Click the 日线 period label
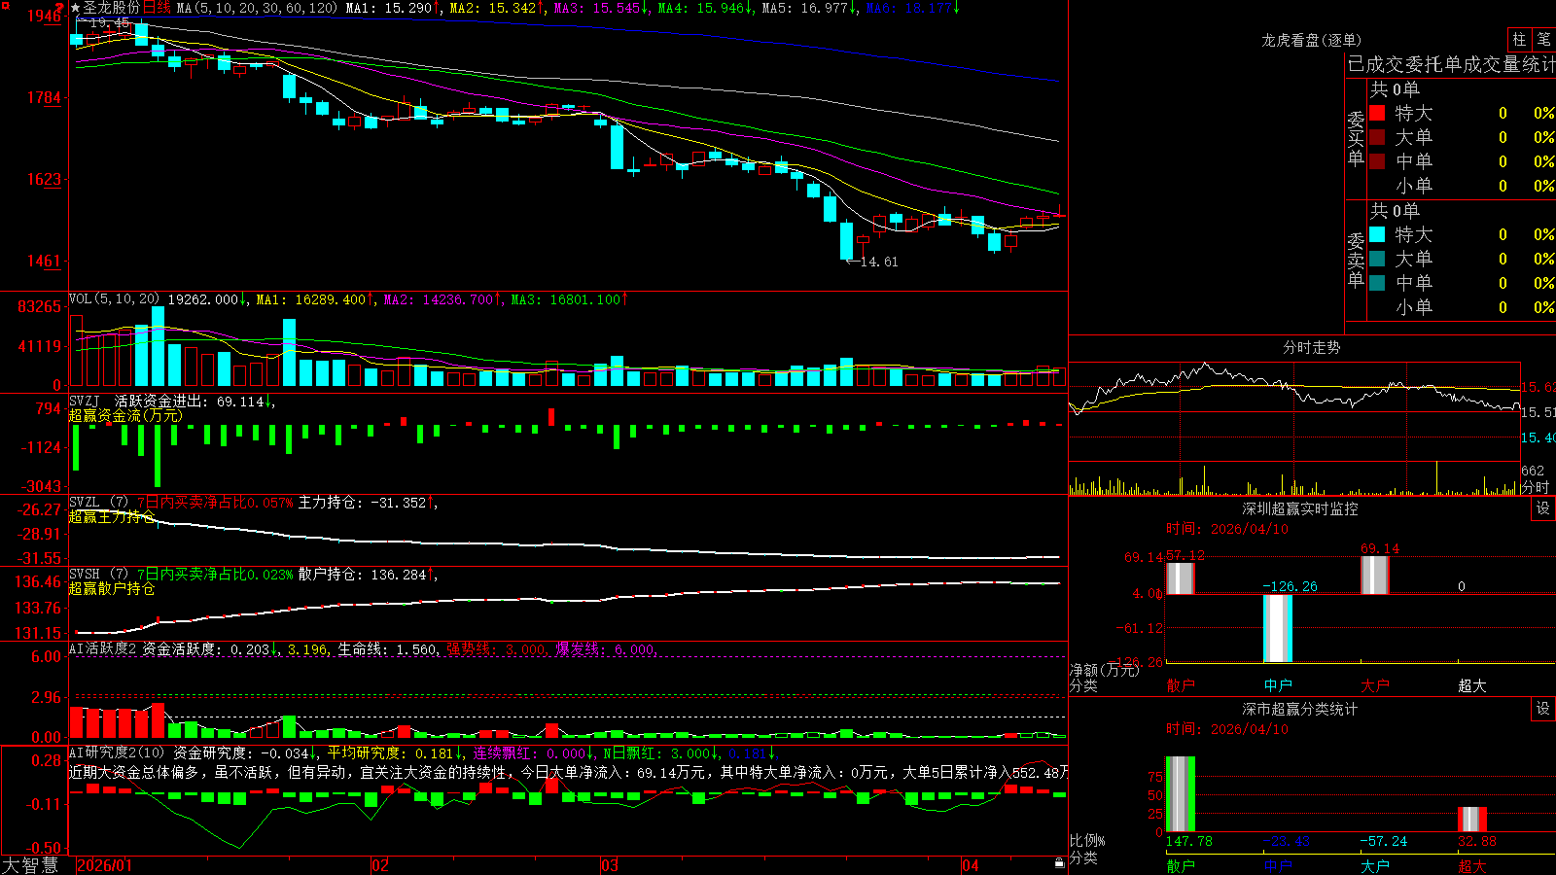Screen dimensions: 1556x875 click(x=157, y=8)
